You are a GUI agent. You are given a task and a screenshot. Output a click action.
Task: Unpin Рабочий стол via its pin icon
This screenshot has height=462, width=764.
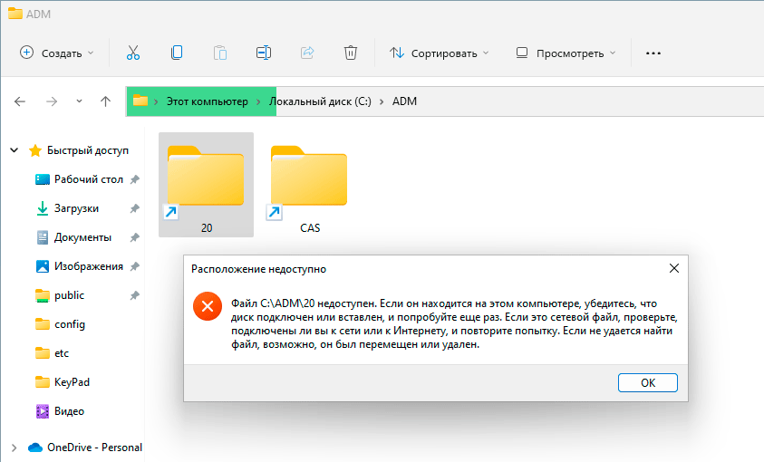tap(134, 179)
